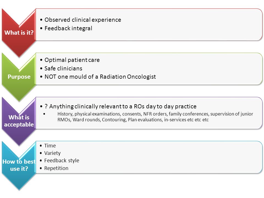This screenshot has height=198, width=264.
Task: Click the red "What is it?" chevron
Action: tap(19, 33)
